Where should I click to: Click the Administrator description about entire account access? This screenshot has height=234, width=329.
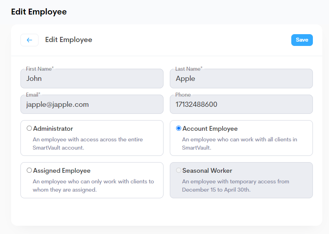(x=87, y=143)
